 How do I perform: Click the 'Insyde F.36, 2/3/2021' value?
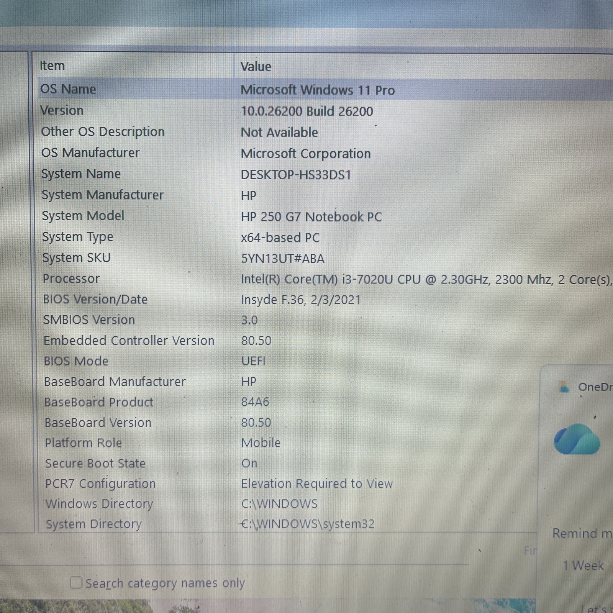point(301,300)
